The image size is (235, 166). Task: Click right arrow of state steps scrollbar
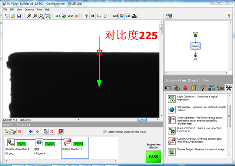pyautogui.click(x=115, y=161)
